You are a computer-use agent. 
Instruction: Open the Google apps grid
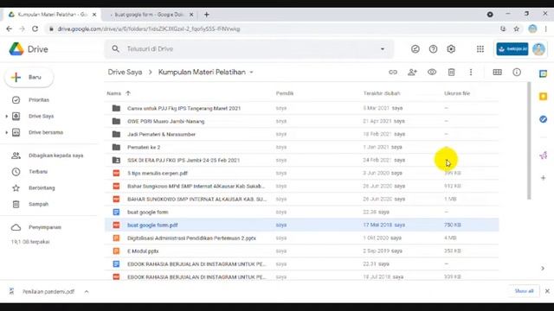[x=480, y=49]
